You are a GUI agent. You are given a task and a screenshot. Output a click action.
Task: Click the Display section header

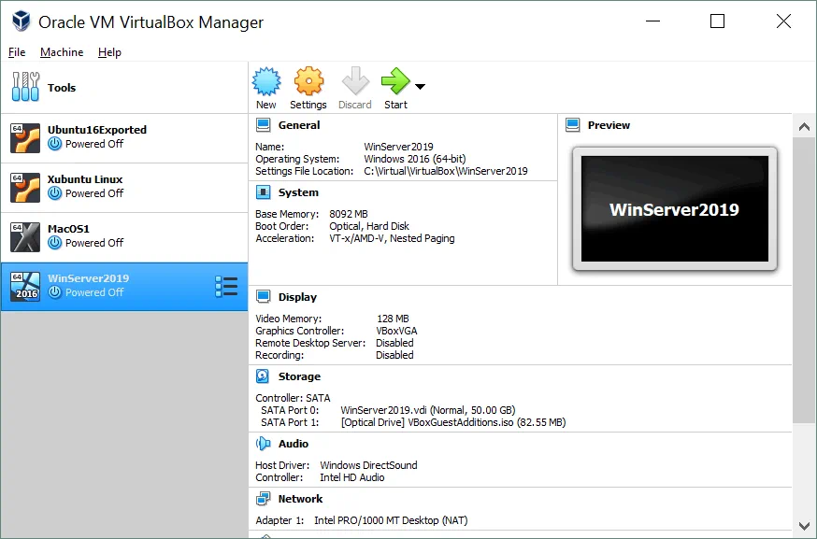coord(297,297)
